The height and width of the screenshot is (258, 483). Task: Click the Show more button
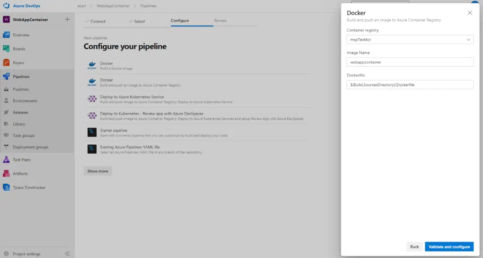tap(98, 171)
